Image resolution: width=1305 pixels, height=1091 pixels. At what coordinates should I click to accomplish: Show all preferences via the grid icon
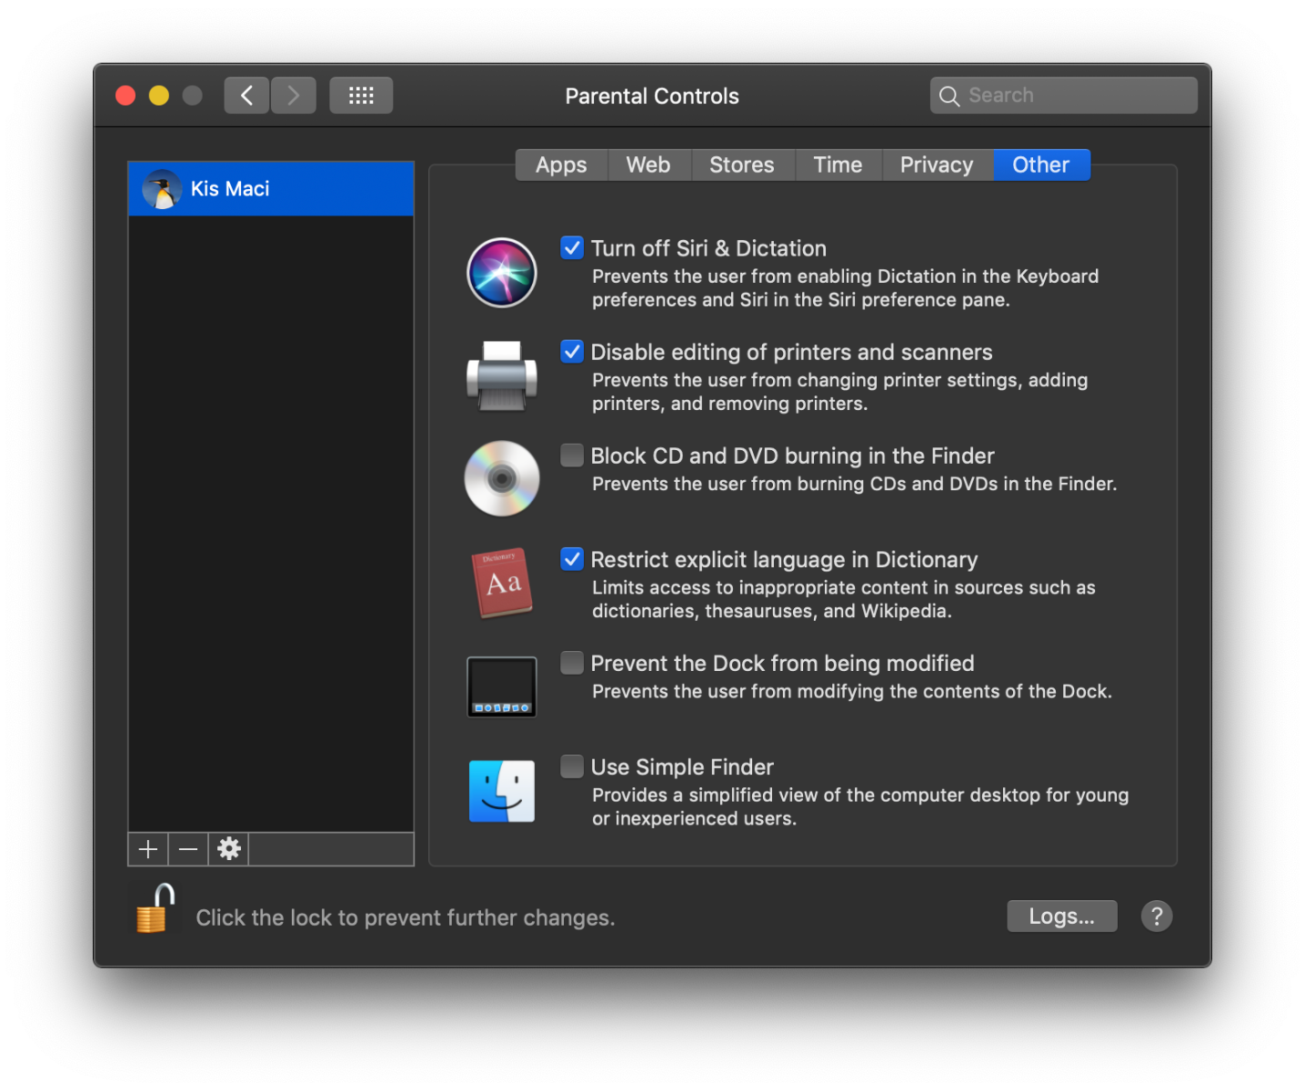[361, 95]
